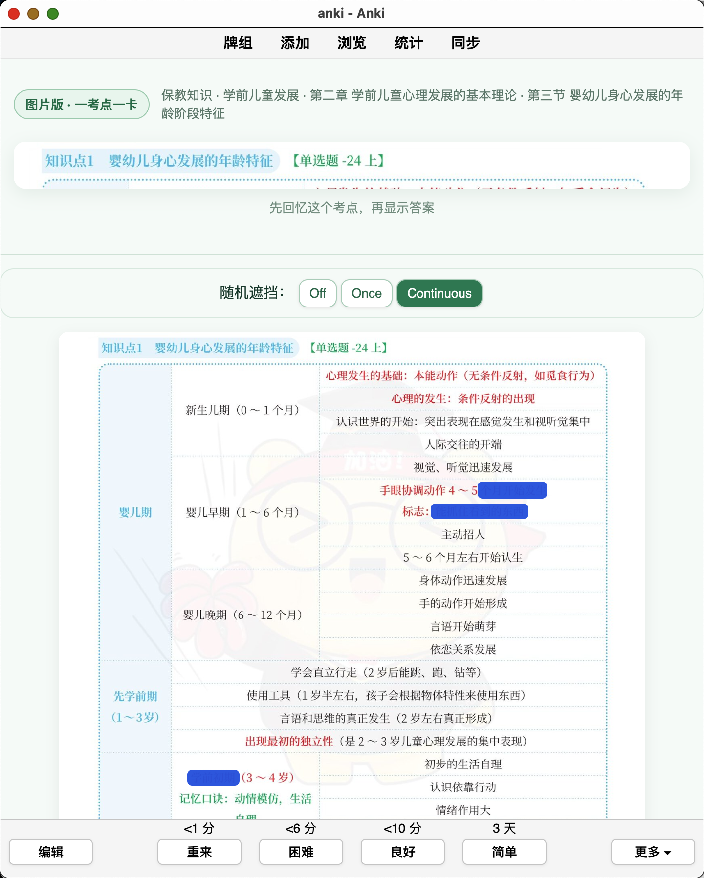Click 5～6个月左右开始认生 row

tap(463, 557)
